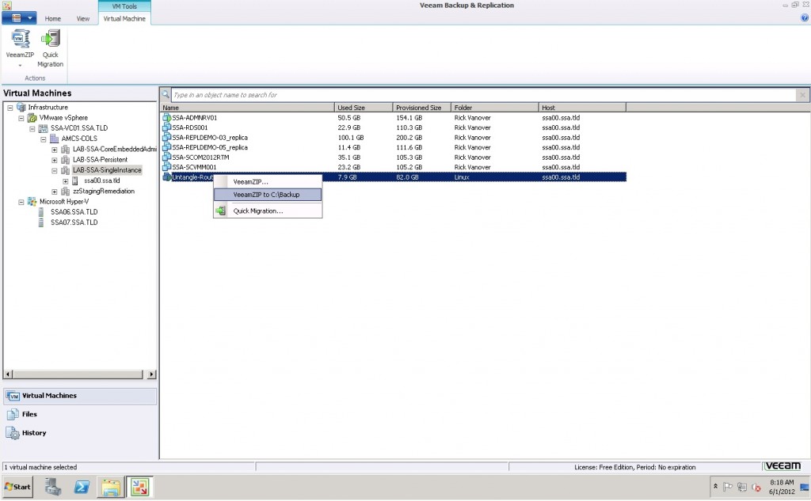
Task: Click the 200.2 GB provisioned size cell
Action: 409,138
